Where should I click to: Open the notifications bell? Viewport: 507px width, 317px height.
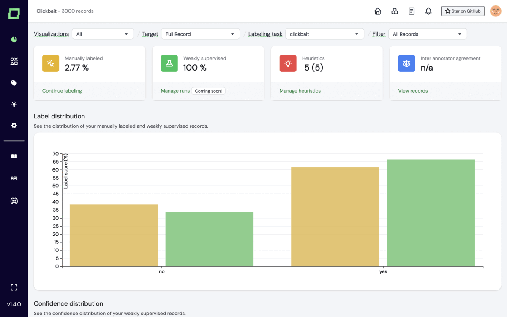pyautogui.click(x=428, y=11)
